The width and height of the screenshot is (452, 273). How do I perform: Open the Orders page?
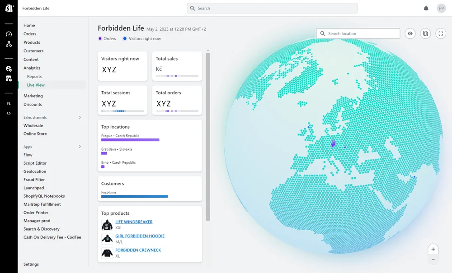tap(30, 34)
